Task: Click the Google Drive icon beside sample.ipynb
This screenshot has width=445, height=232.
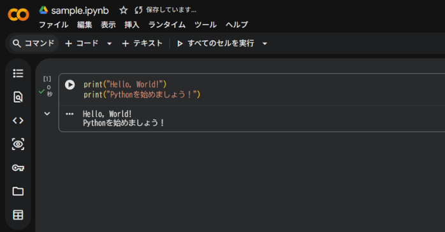Action: point(43,10)
